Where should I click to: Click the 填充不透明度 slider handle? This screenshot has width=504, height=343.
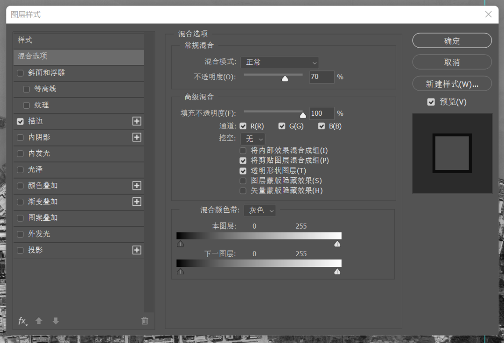303,115
